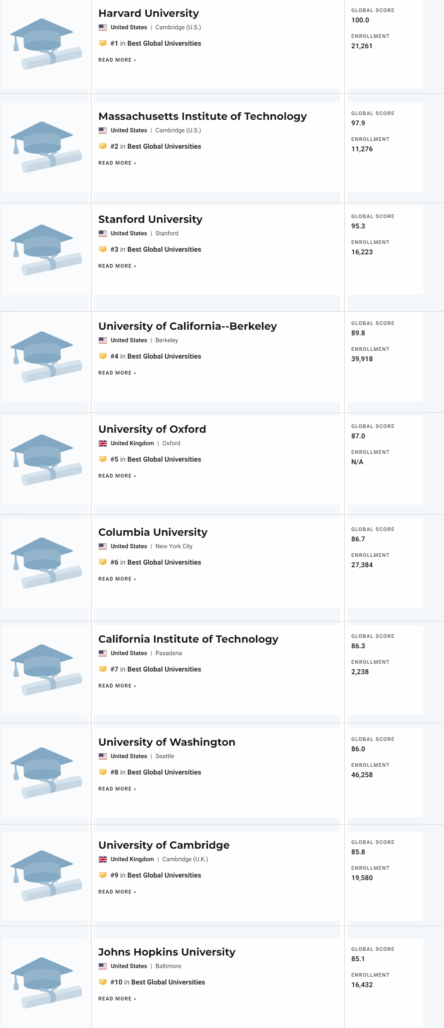Open the University of California--Berkeley heading
Image resolution: width=444 pixels, height=1028 pixels.
(187, 326)
